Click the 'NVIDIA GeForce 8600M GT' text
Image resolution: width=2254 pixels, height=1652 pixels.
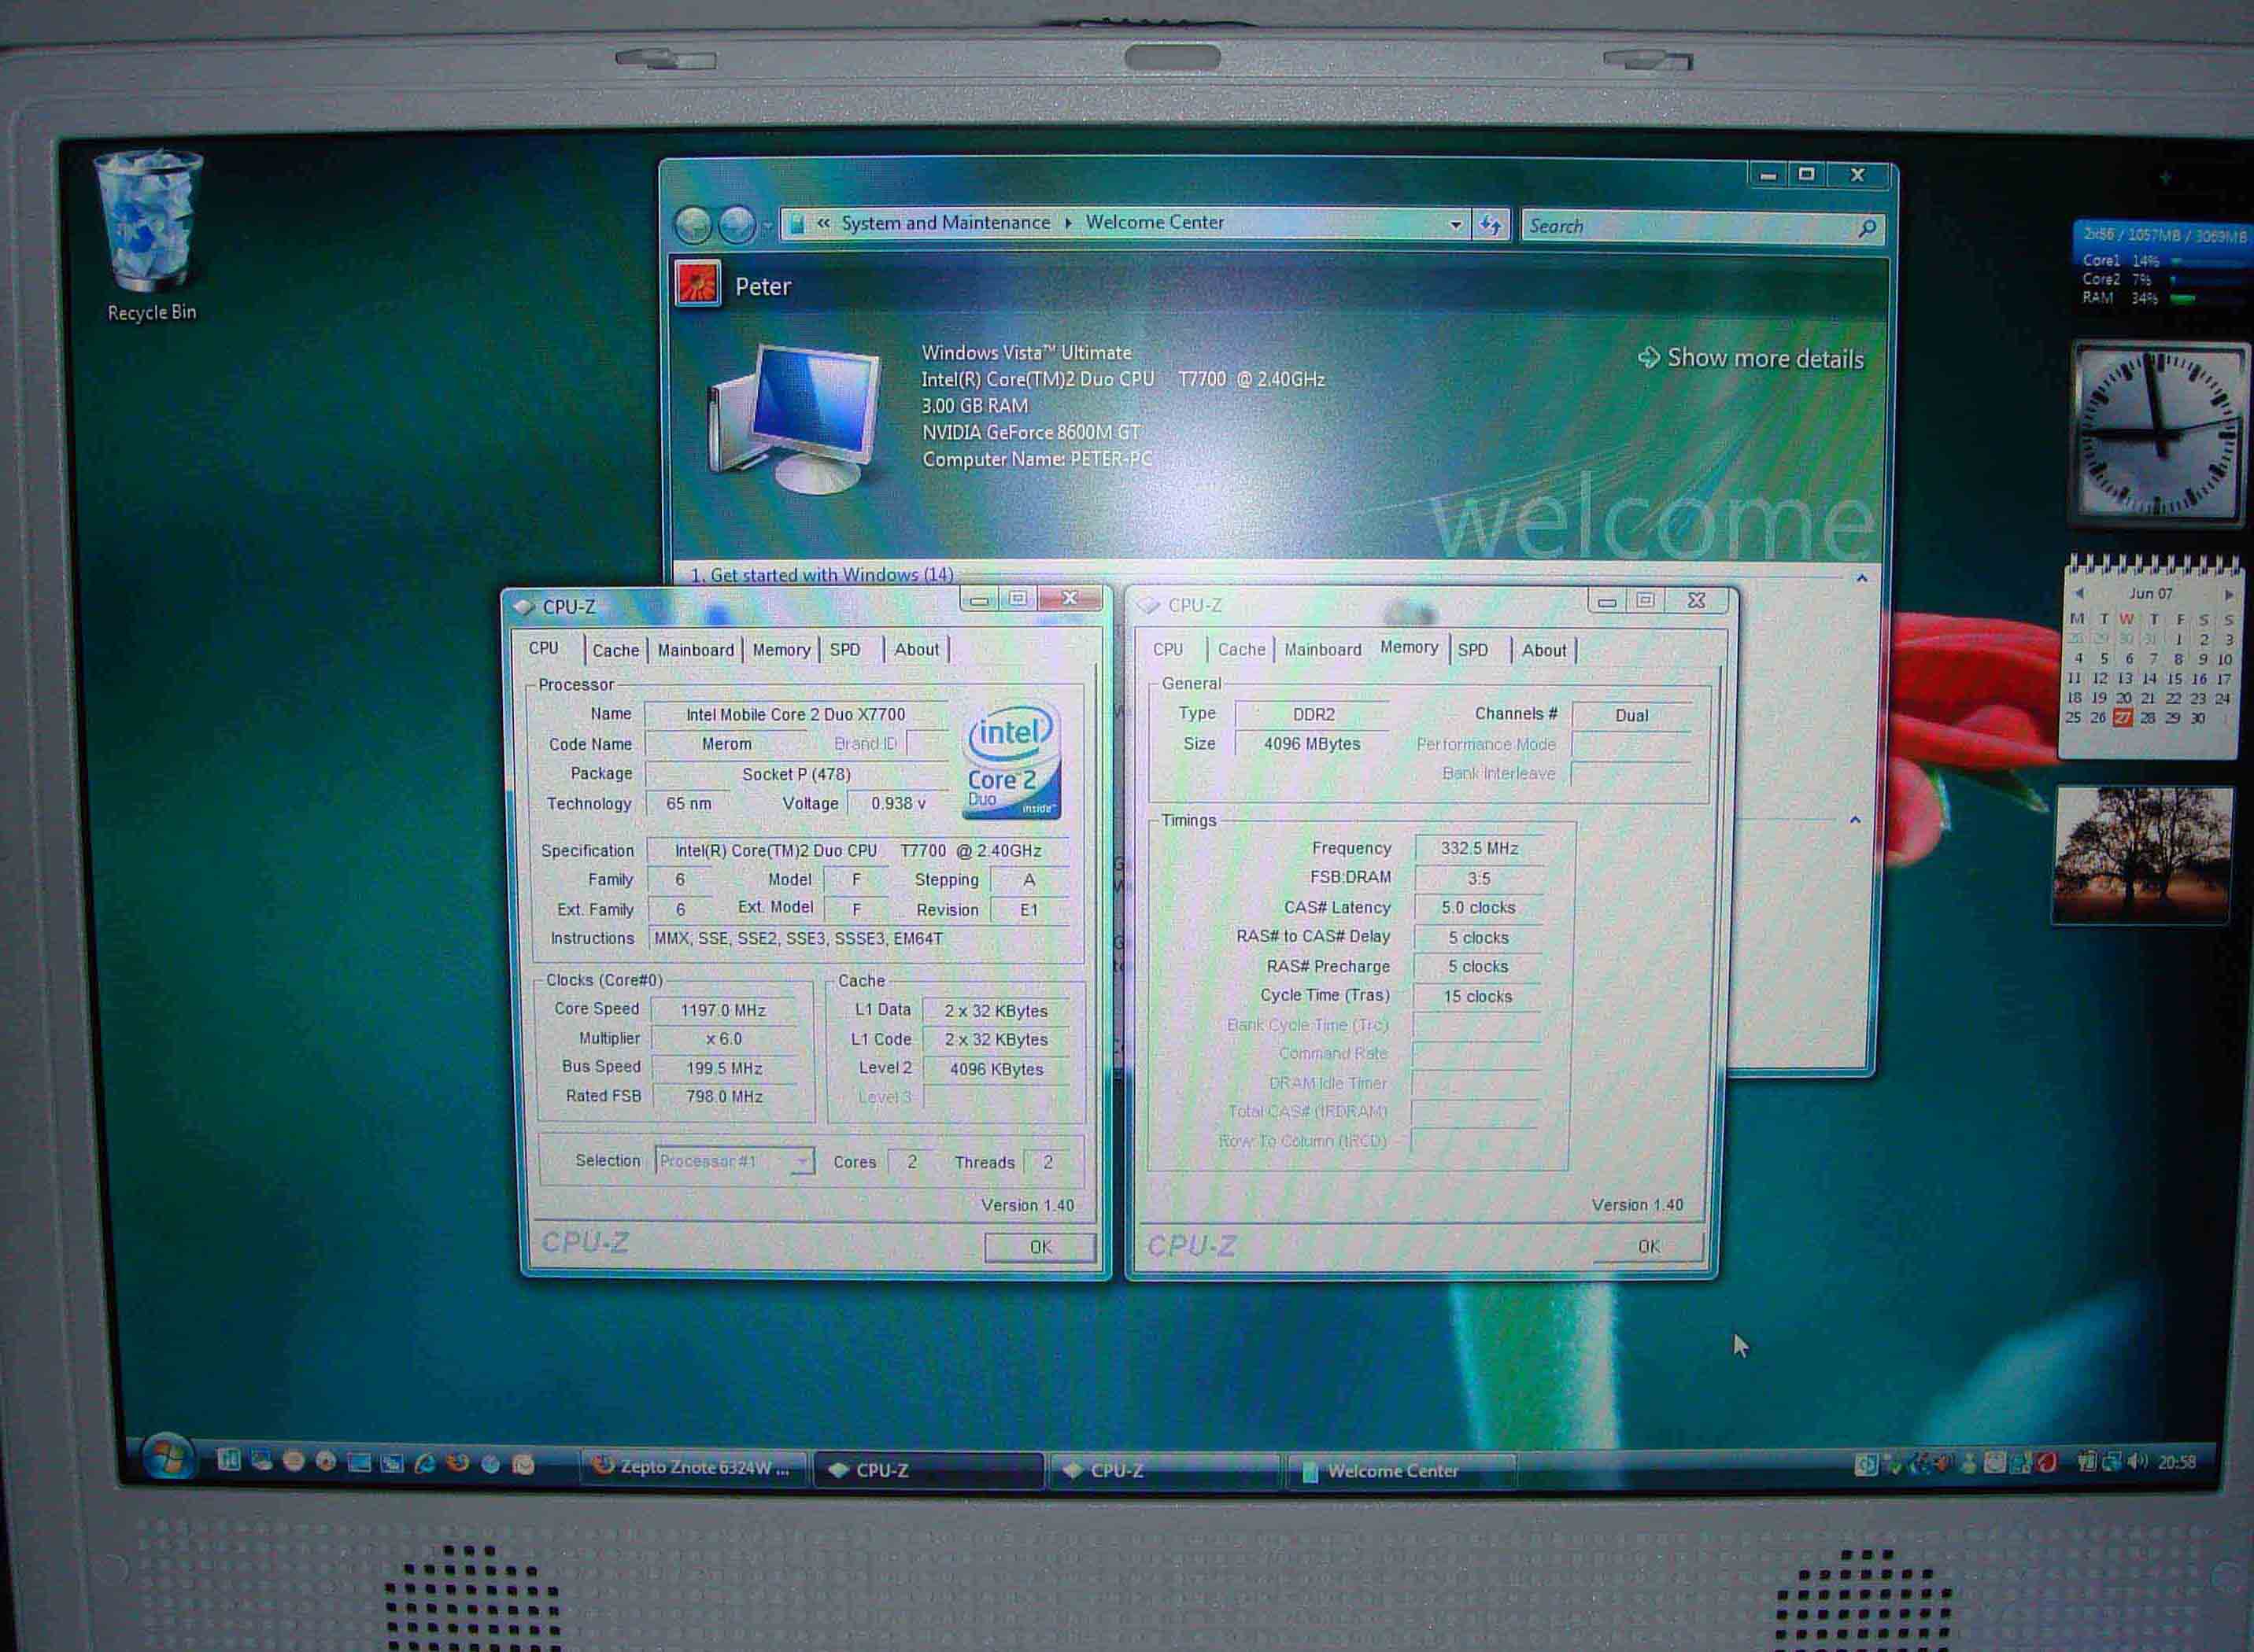pyautogui.click(x=1030, y=432)
